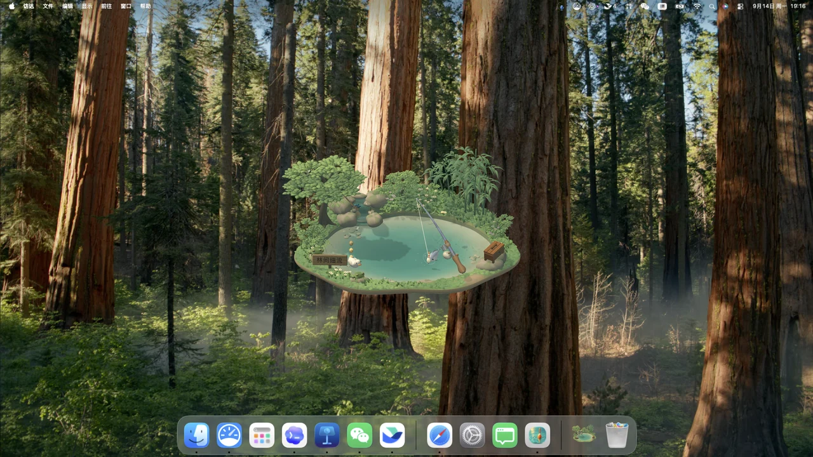Open the 文件 menu
813x457 pixels.
pos(48,6)
